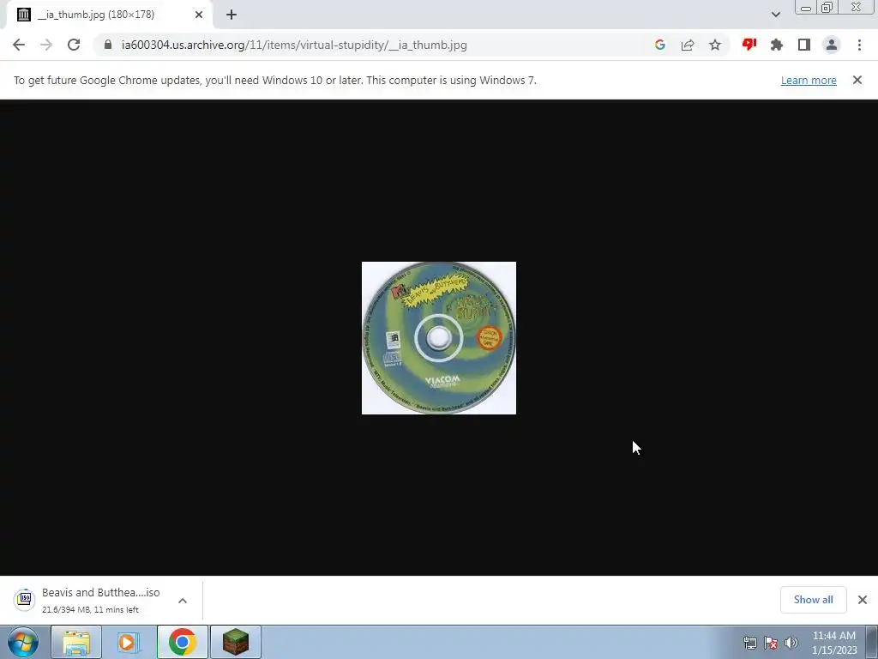Click Show all downloads button

[813, 600]
